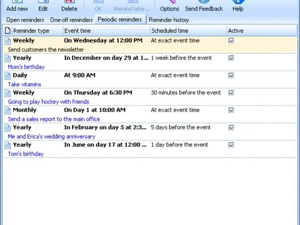Viewport: 300px width, 225px height.
Task: Click 'On Wednesday at 12:00 PM' event time
Action: 103,40
